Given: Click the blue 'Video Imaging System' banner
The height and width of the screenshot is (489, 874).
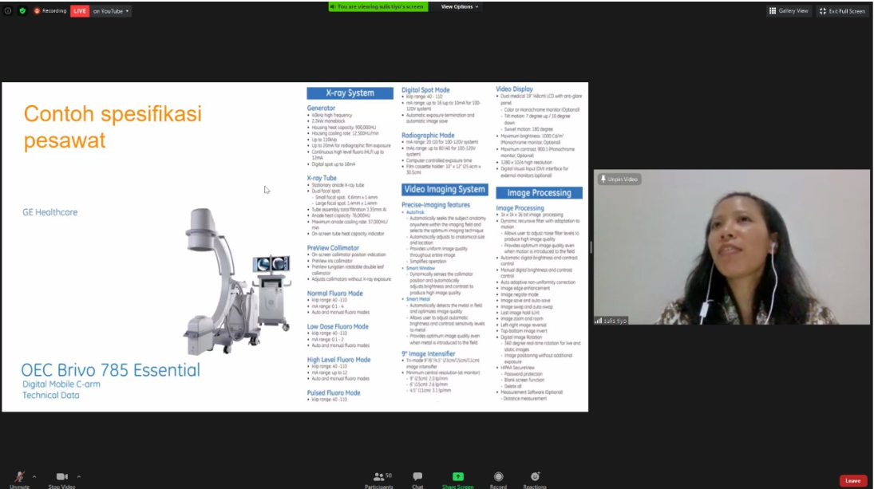Looking at the screenshot, I should (445, 189).
